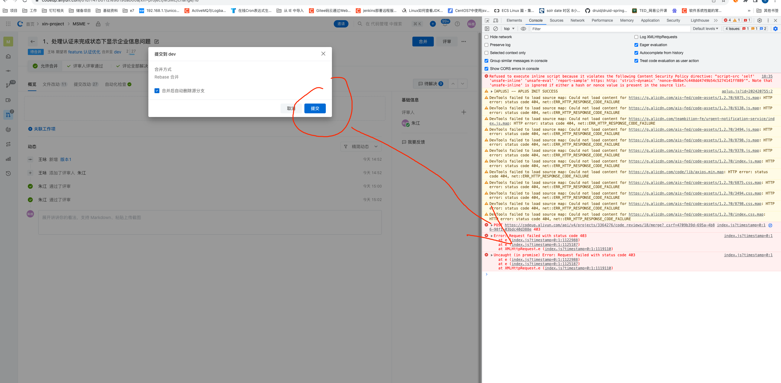
Task: Click the edit title pencil icon
Action: 157,42
